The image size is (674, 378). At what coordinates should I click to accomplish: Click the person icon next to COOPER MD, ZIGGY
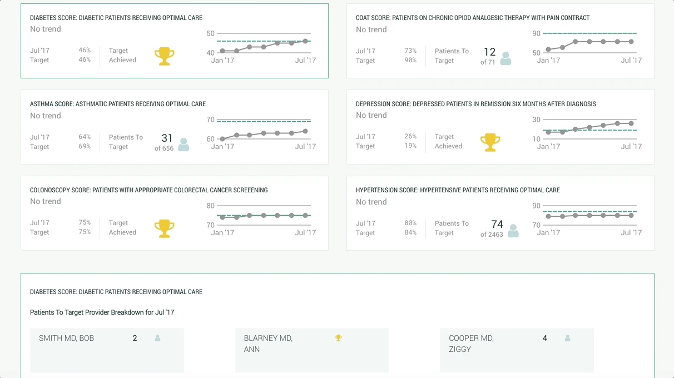click(567, 337)
